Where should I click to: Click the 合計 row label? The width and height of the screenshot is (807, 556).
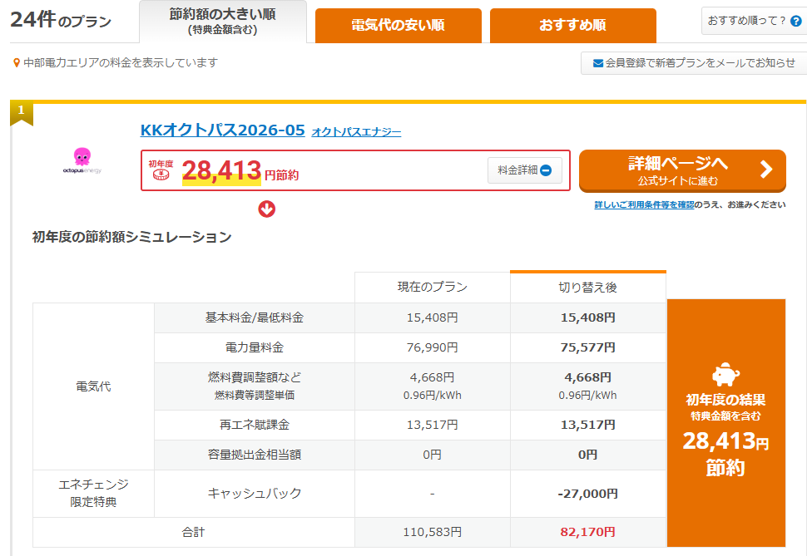click(x=194, y=533)
